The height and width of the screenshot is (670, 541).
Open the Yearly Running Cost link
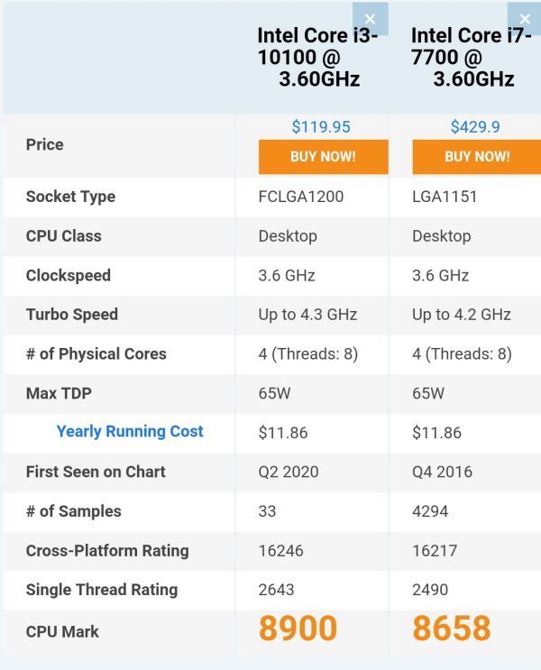click(x=130, y=432)
